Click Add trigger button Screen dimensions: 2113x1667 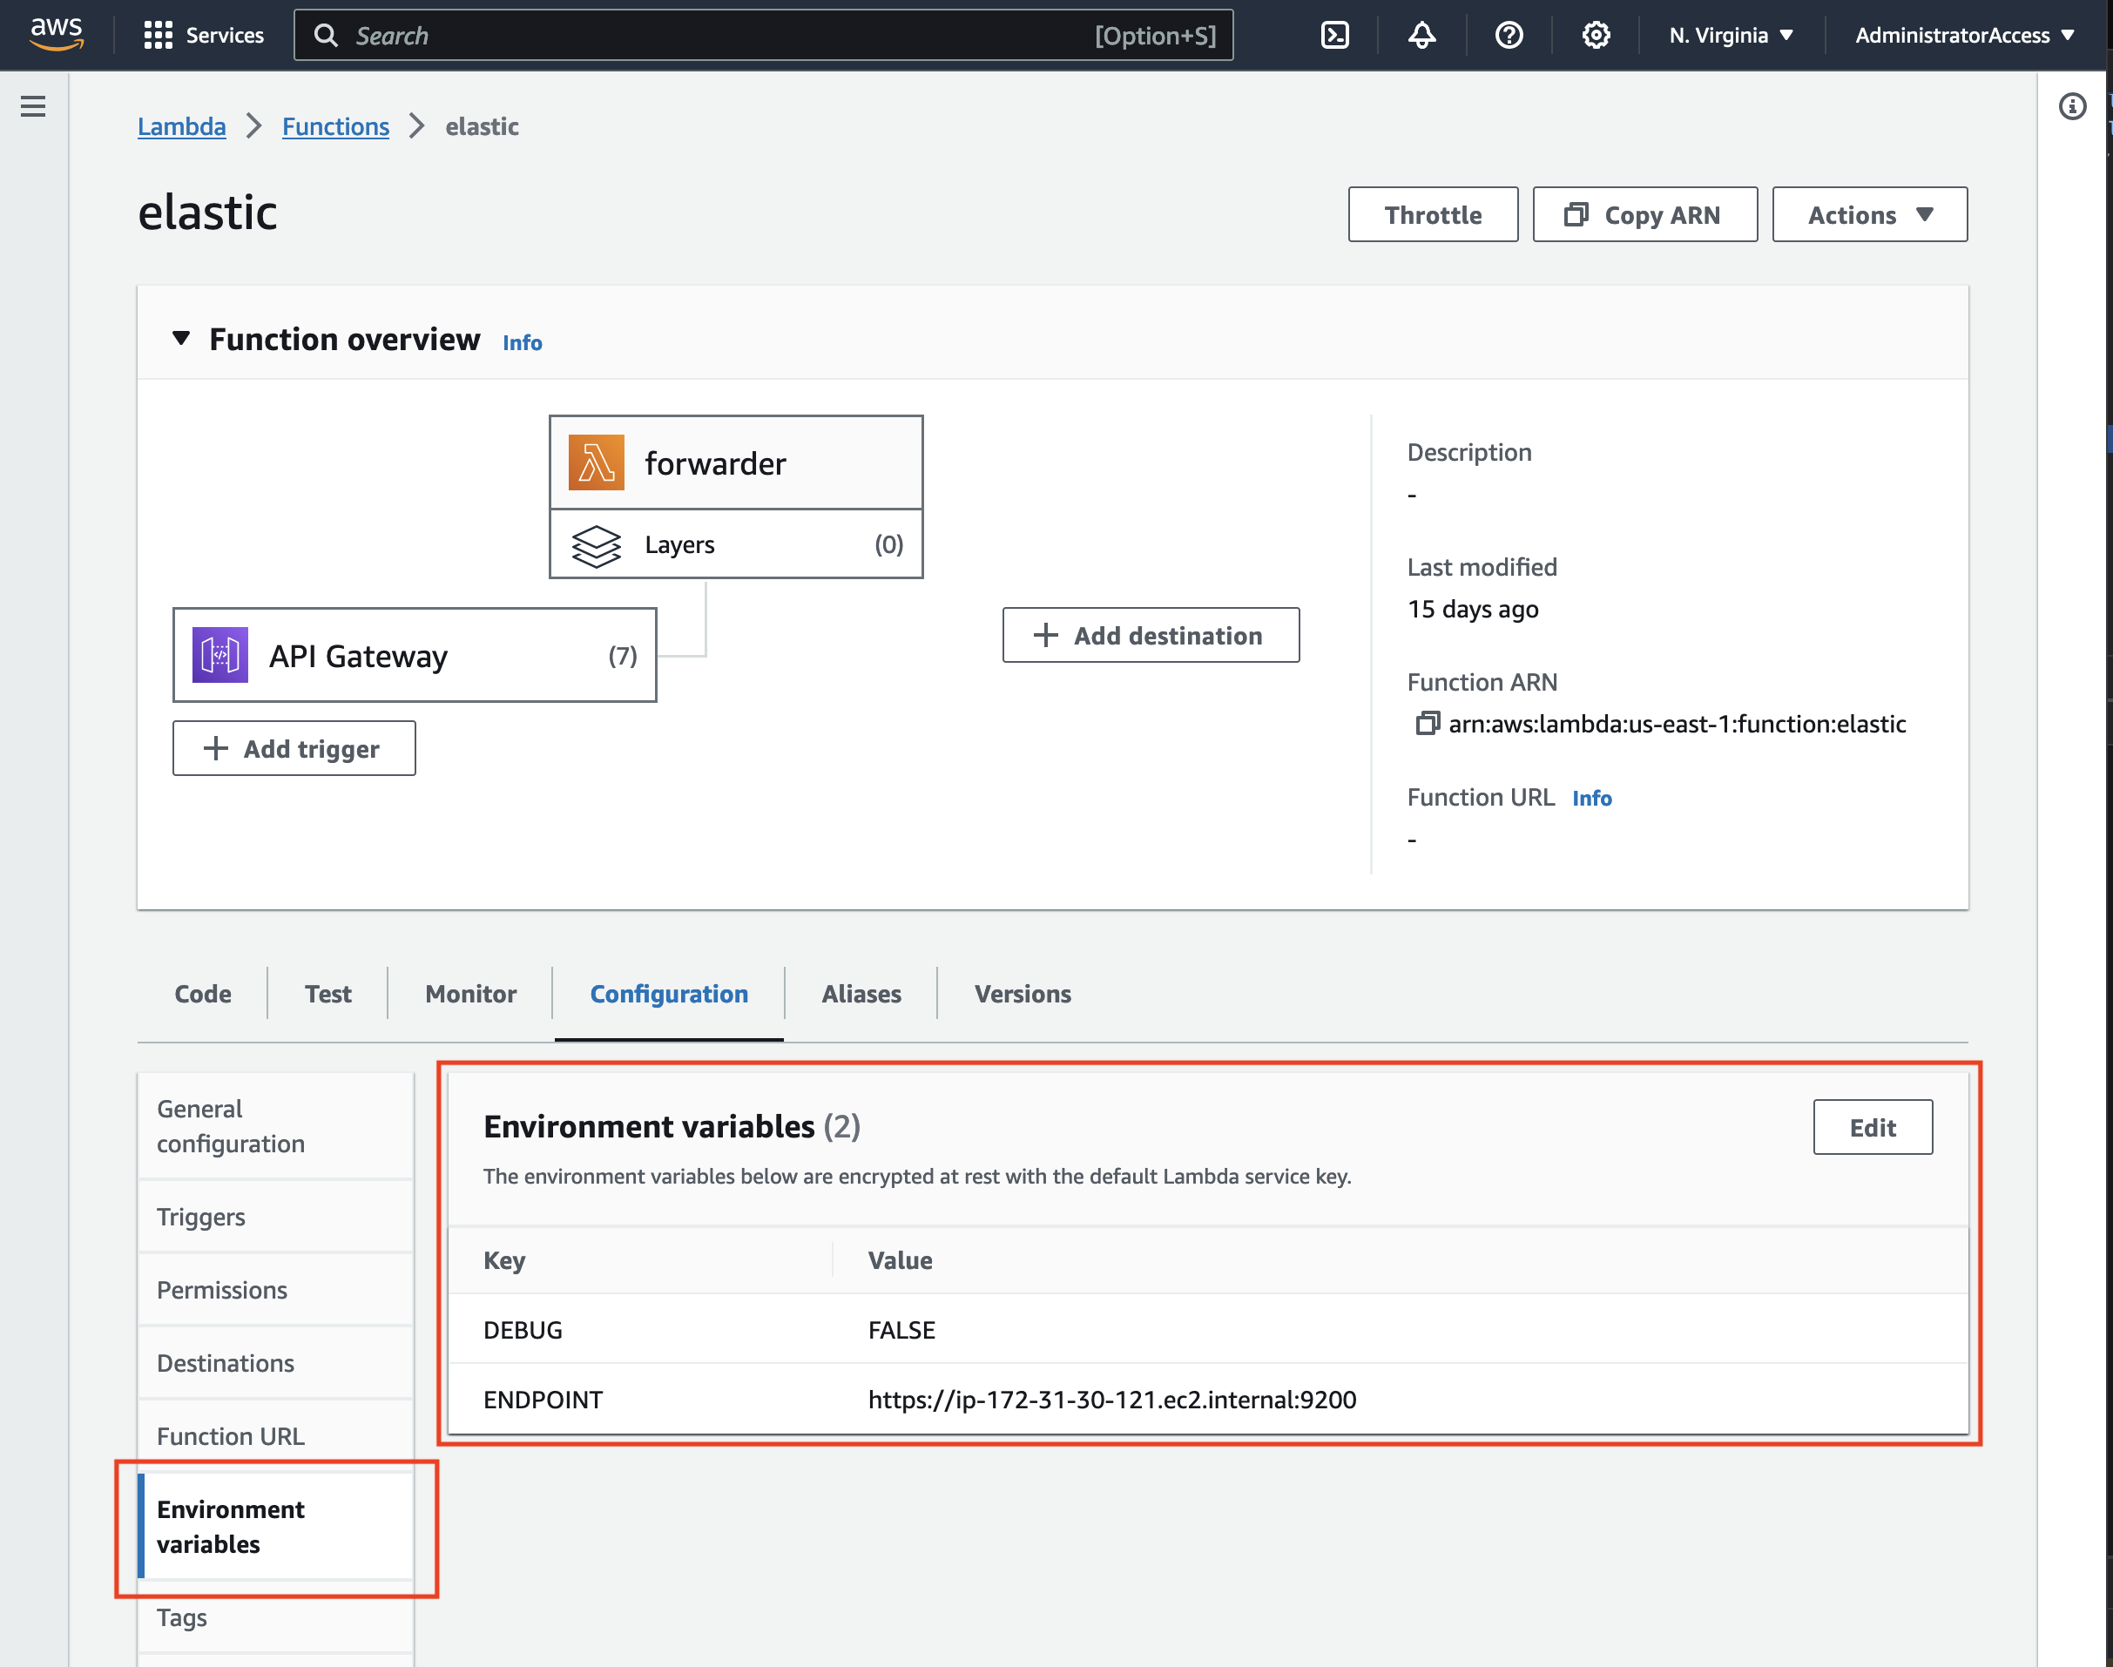[x=294, y=749]
